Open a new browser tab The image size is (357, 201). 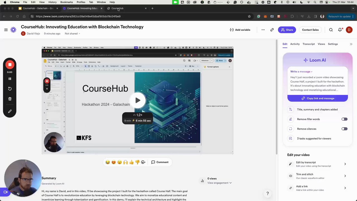pos(152,8)
